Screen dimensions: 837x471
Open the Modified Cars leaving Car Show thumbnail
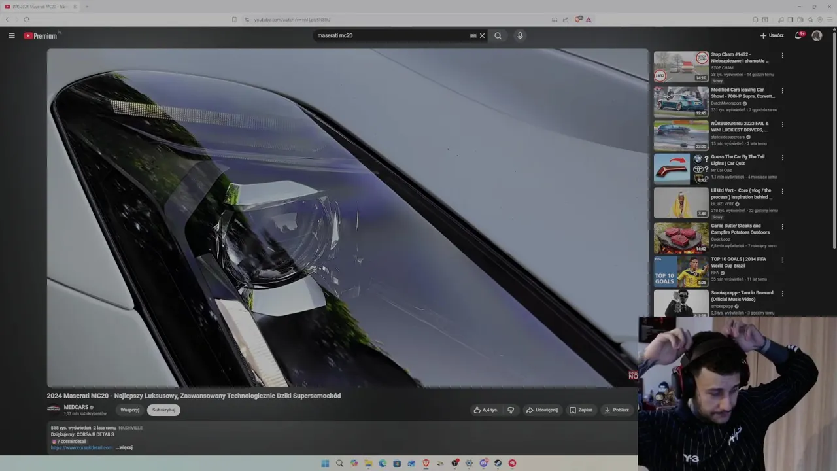pyautogui.click(x=681, y=101)
